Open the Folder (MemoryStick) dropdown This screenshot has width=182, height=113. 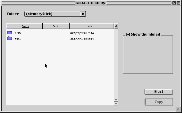click(55, 14)
